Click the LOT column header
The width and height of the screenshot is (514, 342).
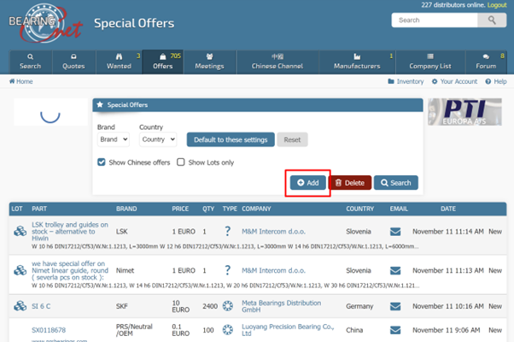17,209
